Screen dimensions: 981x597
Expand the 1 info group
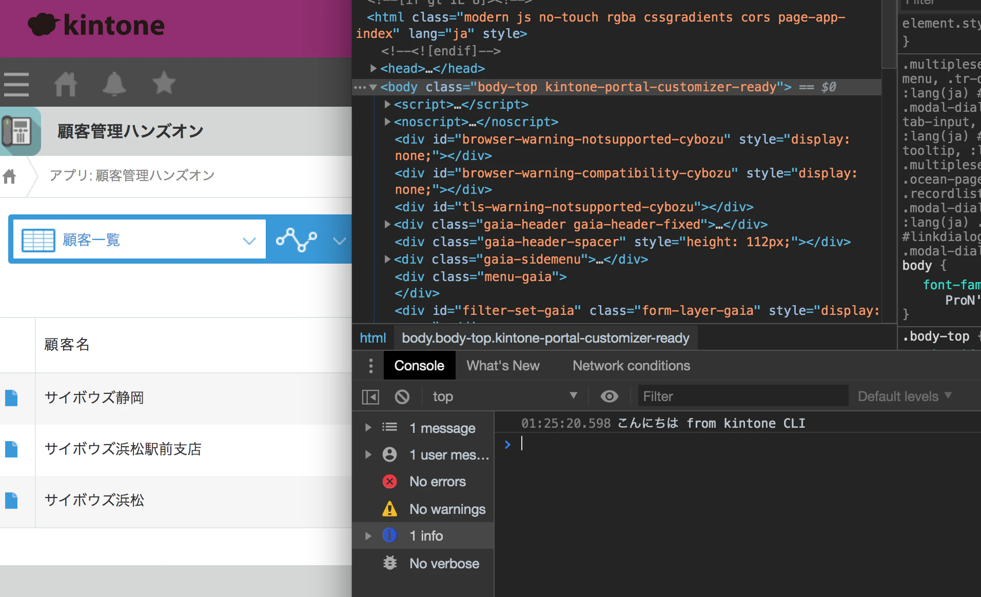pos(368,536)
